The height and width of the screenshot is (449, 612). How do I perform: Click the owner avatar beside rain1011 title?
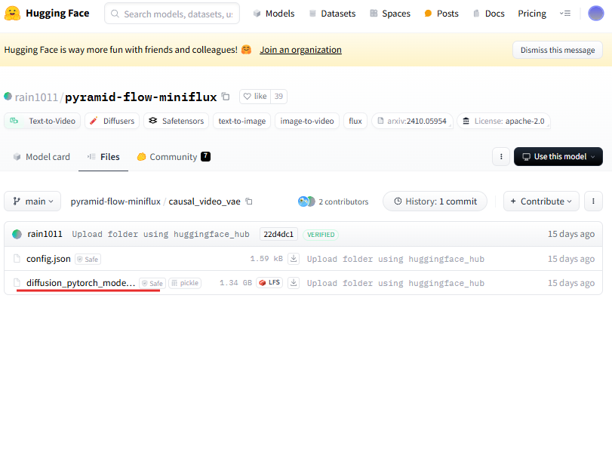click(8, 96)
